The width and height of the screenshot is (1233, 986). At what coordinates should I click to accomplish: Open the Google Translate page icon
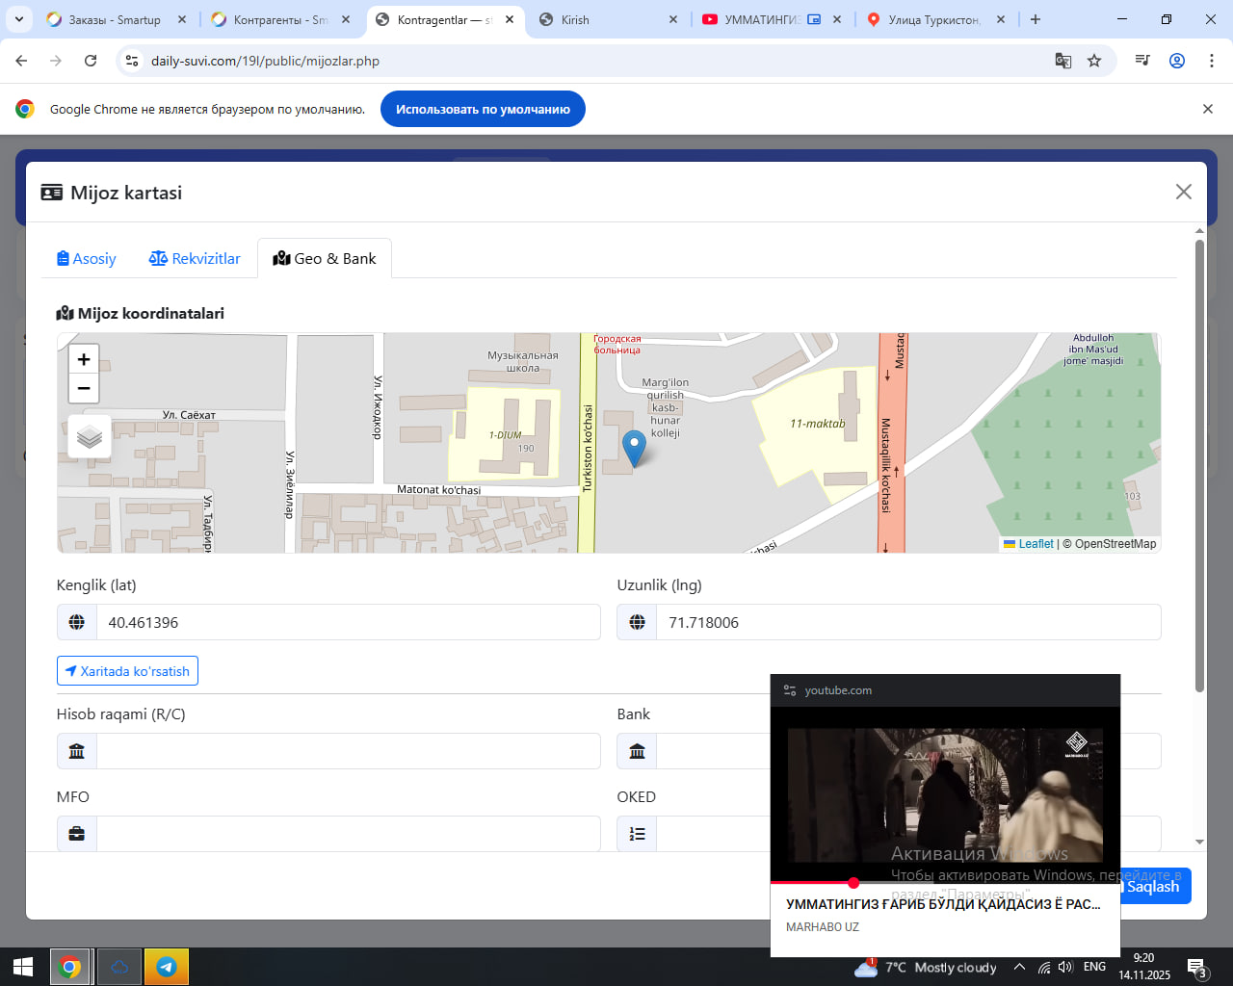click(x=1063, y=61)
